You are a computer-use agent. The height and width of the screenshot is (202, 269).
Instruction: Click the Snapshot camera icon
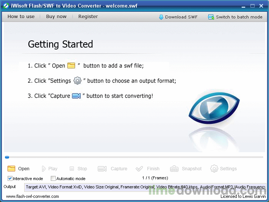tap(174, 169)
